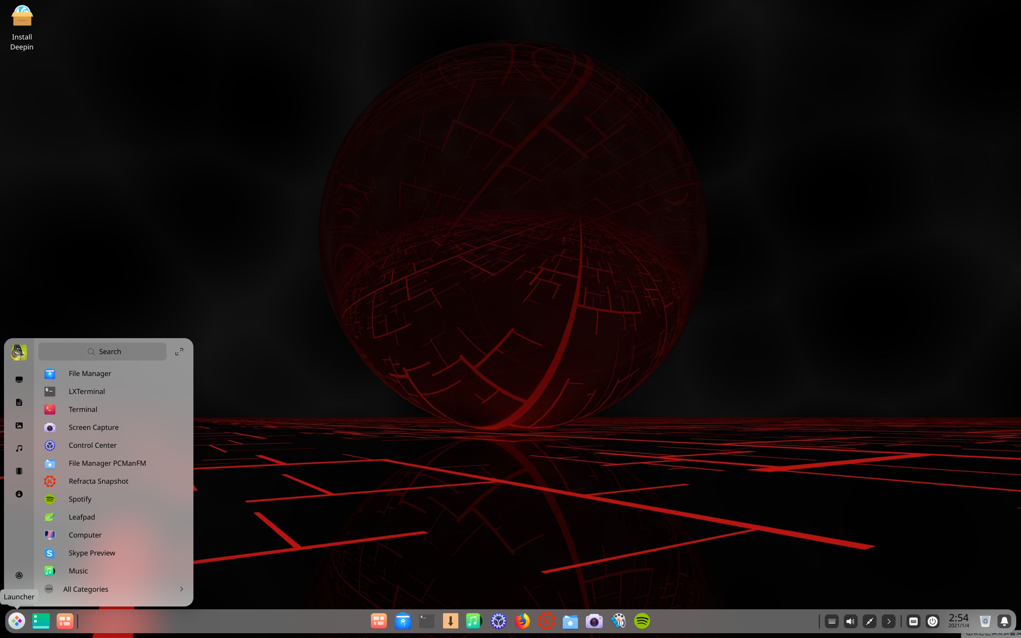Viewport: 1021px width, 638px height.
Task: Launch Screen Capture from launcher list
Action: 114,427
